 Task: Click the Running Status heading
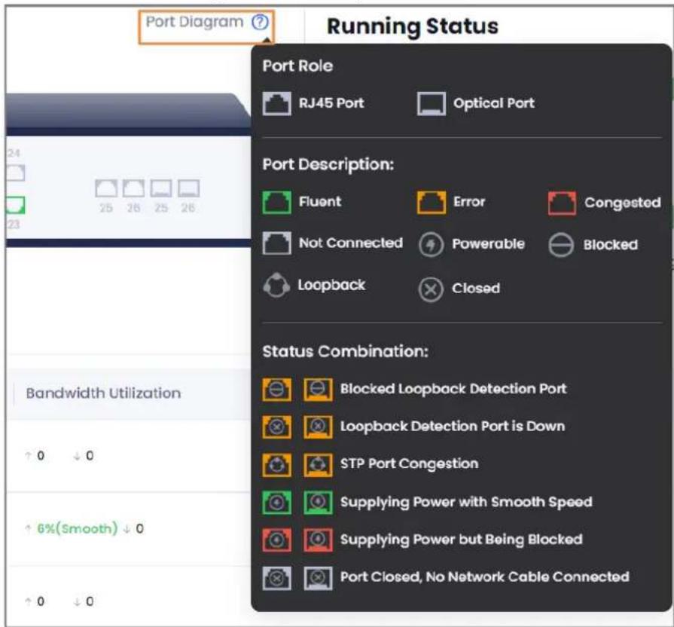(413, 26)
